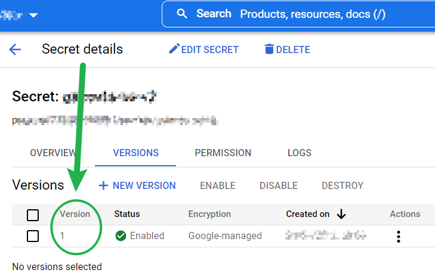The image size is (435, 279).
Task: Open the three-dot Actions menu for version 1
Action: click(398, 236)
